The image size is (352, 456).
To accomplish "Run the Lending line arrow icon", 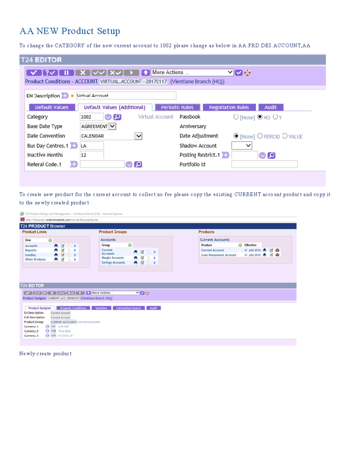I will (x=75, y=255).
